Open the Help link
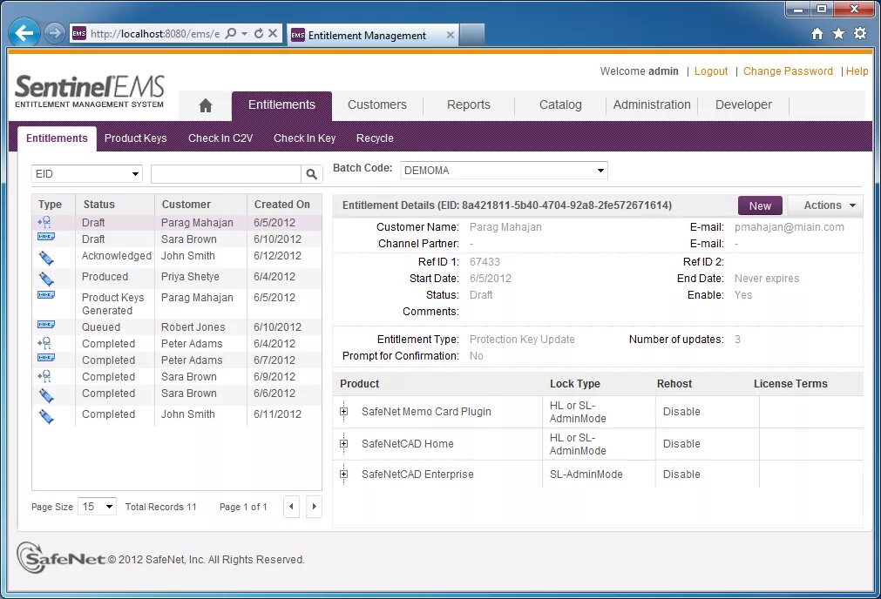Image resolution: width=881 pixels, height=599 pixels. point(857,71)
